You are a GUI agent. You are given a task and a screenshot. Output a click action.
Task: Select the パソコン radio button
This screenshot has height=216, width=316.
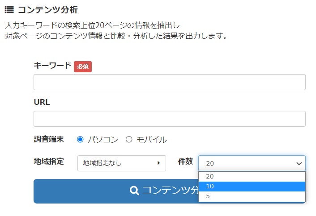[81, 139]
